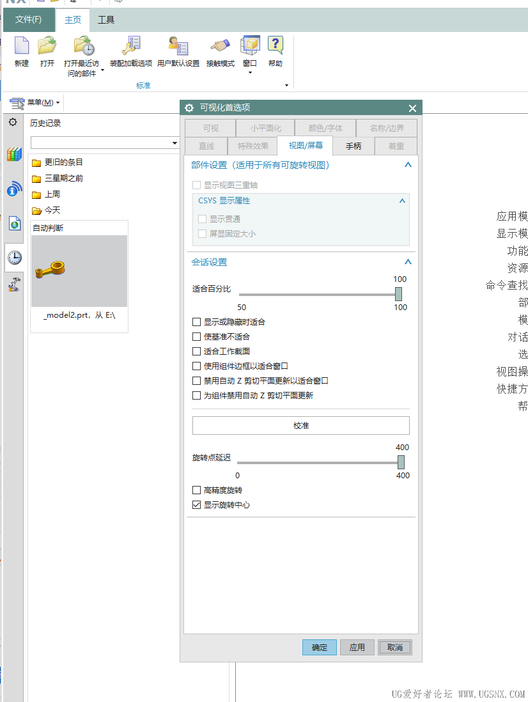Screen dimensions: 528x702
Task: Open the web browser sidebar icon
Action: pyautogui.click(x=14, y=223)
